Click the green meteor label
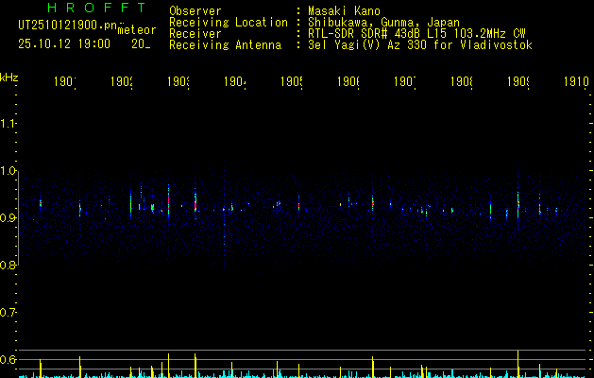 tap(136, 31)
